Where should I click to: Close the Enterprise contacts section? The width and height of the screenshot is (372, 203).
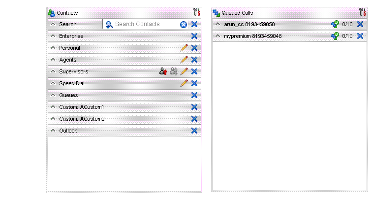194,36
